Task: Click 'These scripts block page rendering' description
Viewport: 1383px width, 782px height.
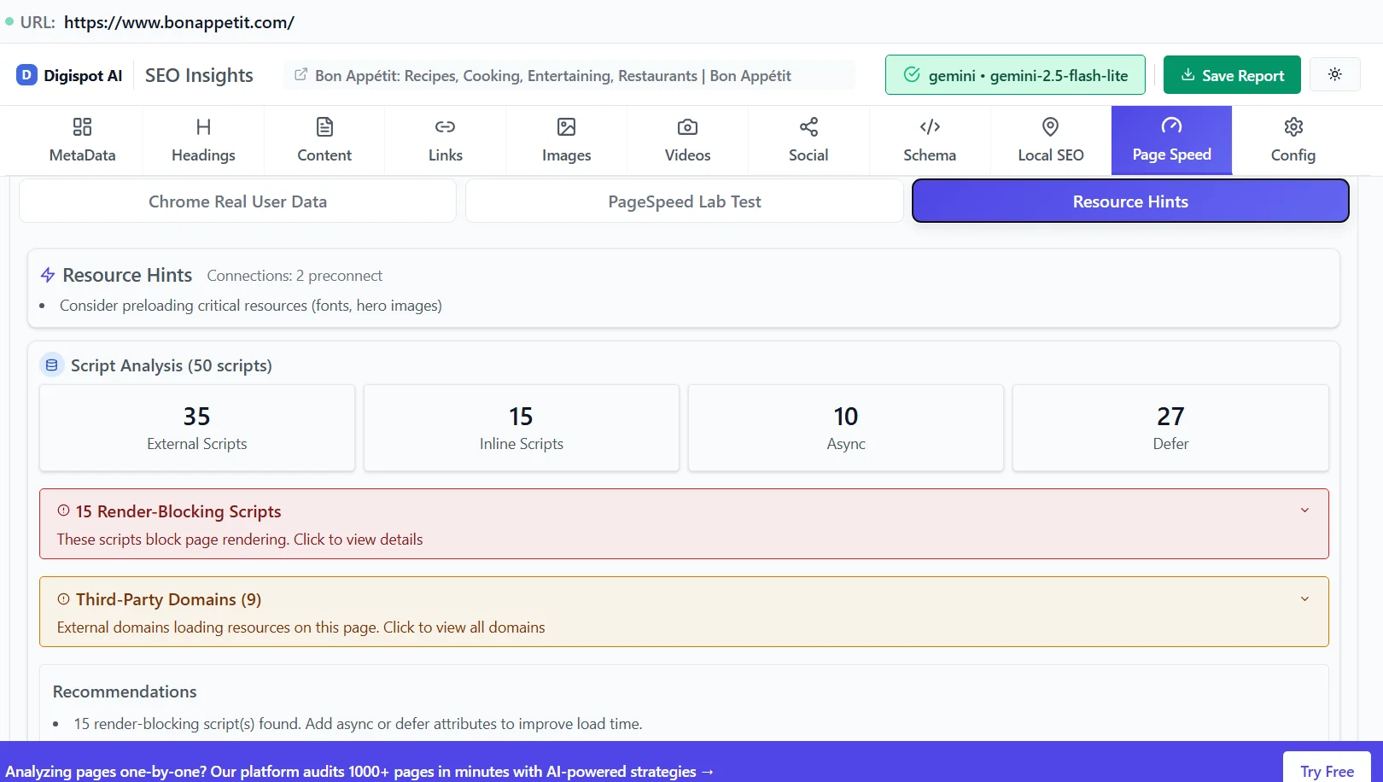Action: 240,540
